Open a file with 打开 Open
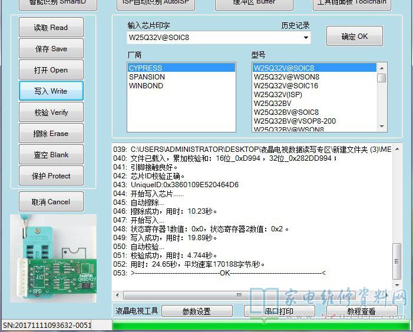 (x=51, y=70)
